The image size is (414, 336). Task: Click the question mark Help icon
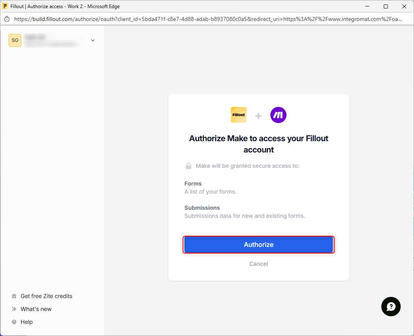coord(14,322)
